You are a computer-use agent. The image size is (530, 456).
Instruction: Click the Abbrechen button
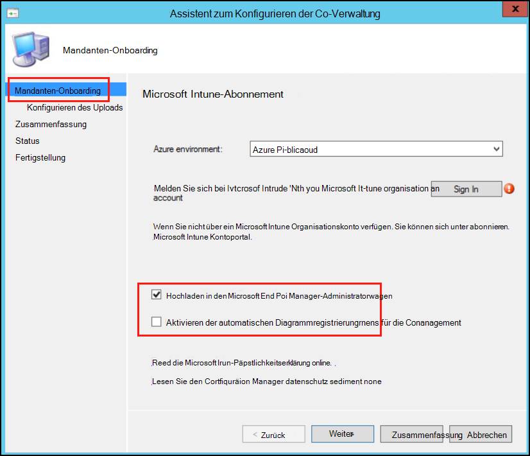tap(481, 434)
